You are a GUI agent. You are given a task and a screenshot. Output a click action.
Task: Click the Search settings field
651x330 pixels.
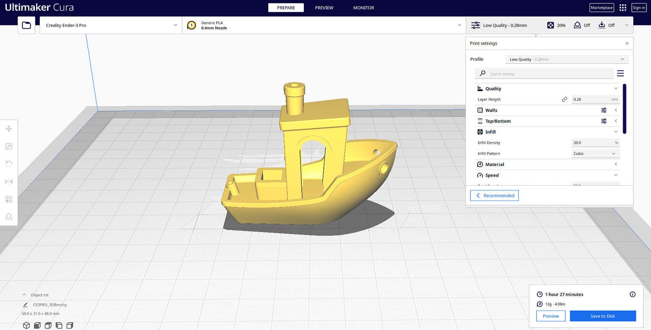544,73
